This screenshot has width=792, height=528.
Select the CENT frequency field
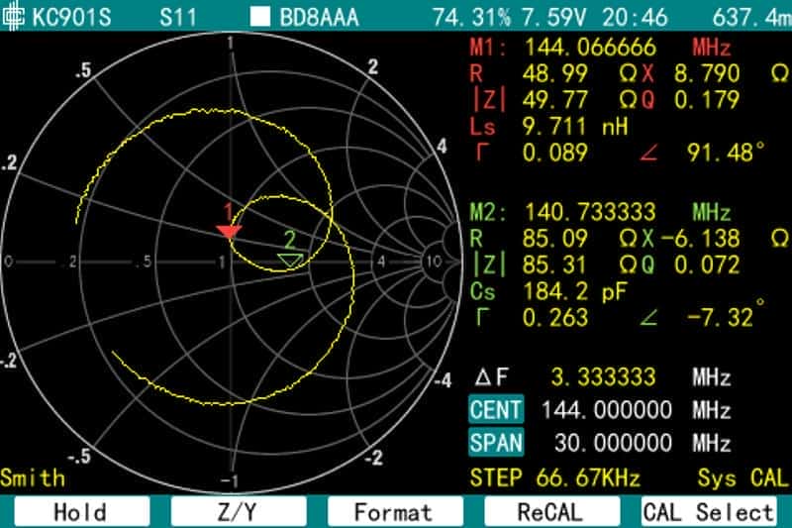tap(495, 409)
